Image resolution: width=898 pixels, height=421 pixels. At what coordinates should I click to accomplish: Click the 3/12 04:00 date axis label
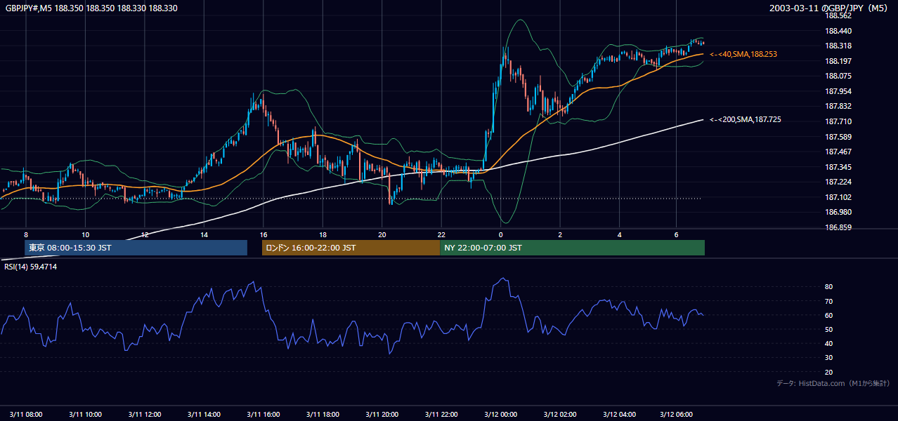pos(619,414)
